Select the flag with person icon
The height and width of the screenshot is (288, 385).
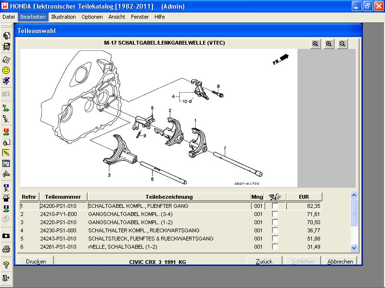[6, 119]
